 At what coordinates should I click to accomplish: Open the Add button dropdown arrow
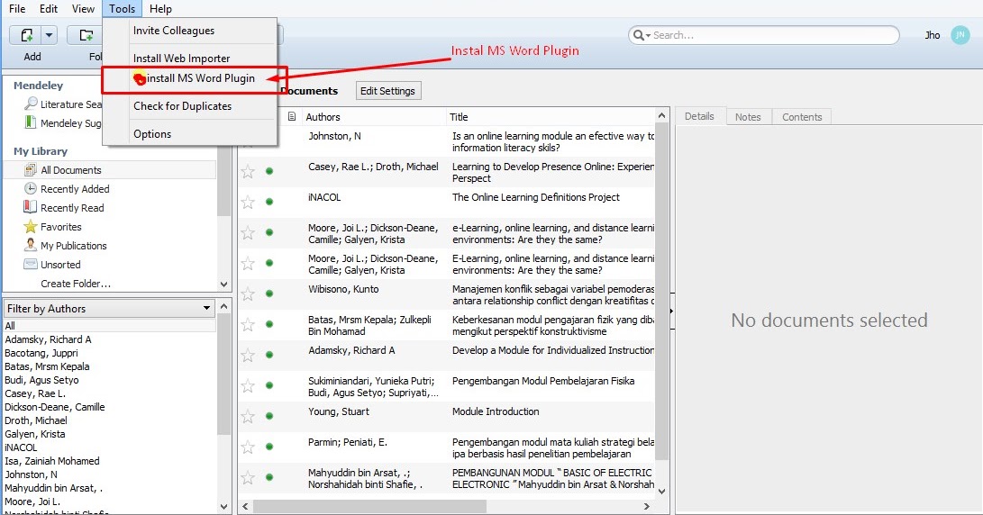click(x=50, y=35)
